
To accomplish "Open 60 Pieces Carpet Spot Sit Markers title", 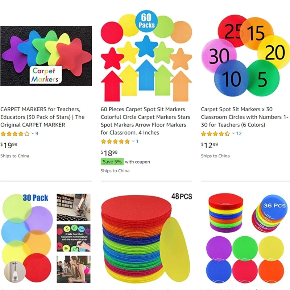I will (x=145, y=121).
